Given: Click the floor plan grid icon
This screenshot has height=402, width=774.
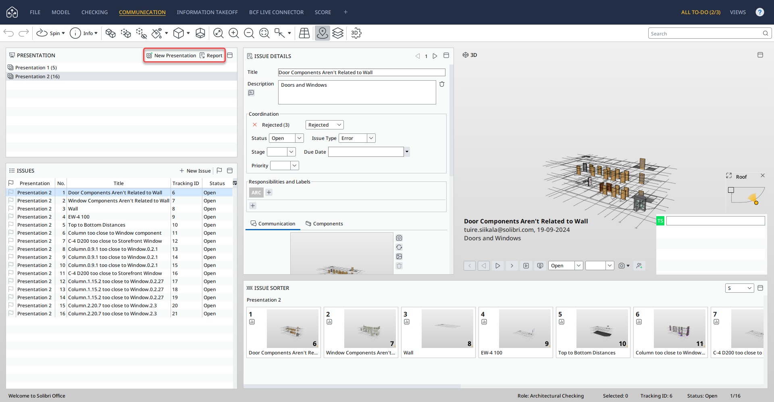Looking at the screenshot, I should pyautogui.click(x=304, y=33).
